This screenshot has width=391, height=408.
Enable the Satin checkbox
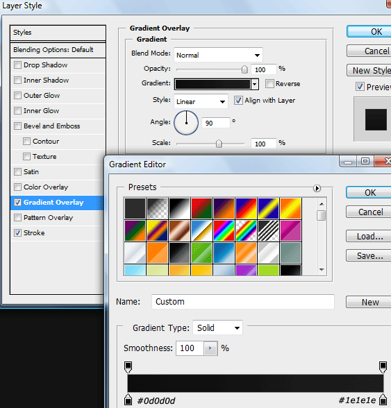pos(17,172)
